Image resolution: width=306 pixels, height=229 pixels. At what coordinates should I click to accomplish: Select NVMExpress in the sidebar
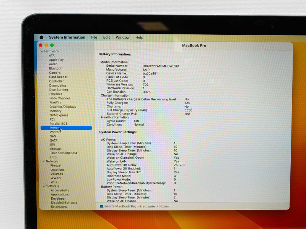pyautogui.click(x=59, y=115)
